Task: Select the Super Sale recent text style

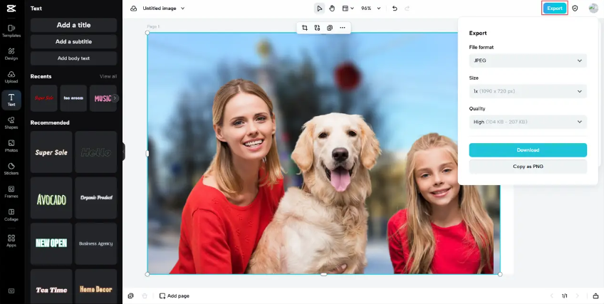Action: 44,98
